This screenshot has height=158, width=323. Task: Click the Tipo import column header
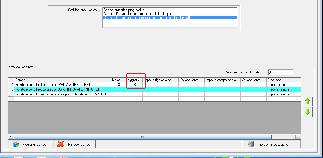tap(283, 80)
